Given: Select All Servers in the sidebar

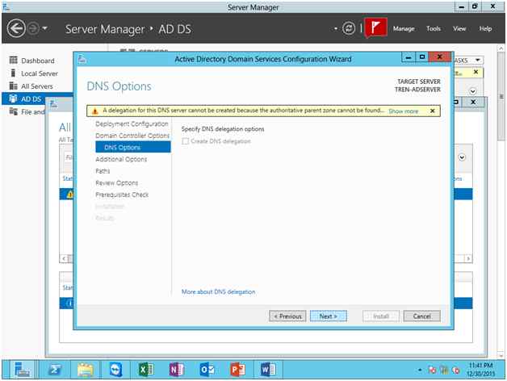Looking at the screenshot, I should point(37,86).
